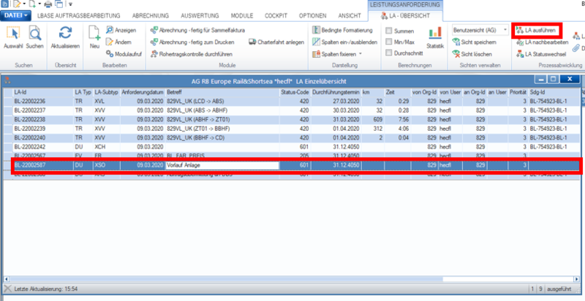Click Charterfahrt anlegen
The height and width of the screenshot is (301, 585).
[276, 42]
